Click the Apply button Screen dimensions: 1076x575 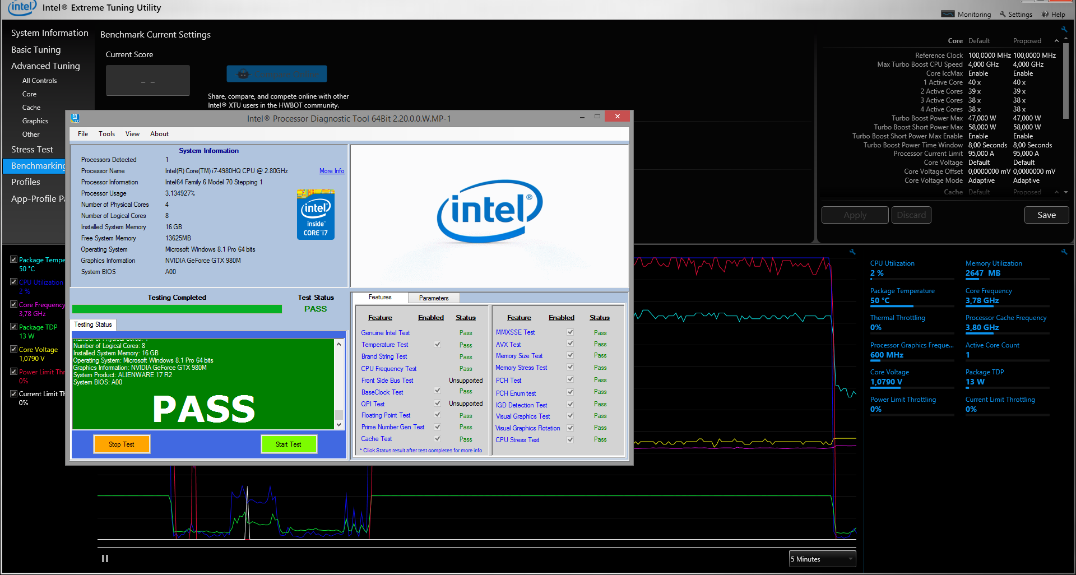tap(855, 215)
